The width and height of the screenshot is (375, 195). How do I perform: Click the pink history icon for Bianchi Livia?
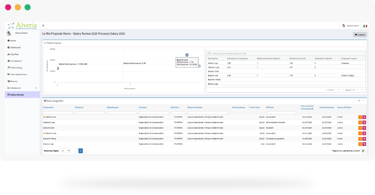click(364, 133)
